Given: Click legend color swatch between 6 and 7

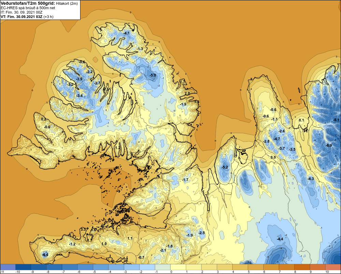Looking at the screenshot, I should 271,267.
